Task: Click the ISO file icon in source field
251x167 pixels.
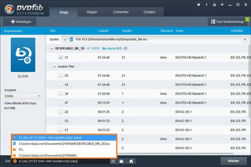Action: tap(71, 39)
